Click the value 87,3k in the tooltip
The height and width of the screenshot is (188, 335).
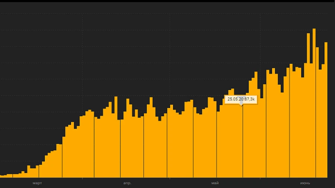(x=248, y=99)
